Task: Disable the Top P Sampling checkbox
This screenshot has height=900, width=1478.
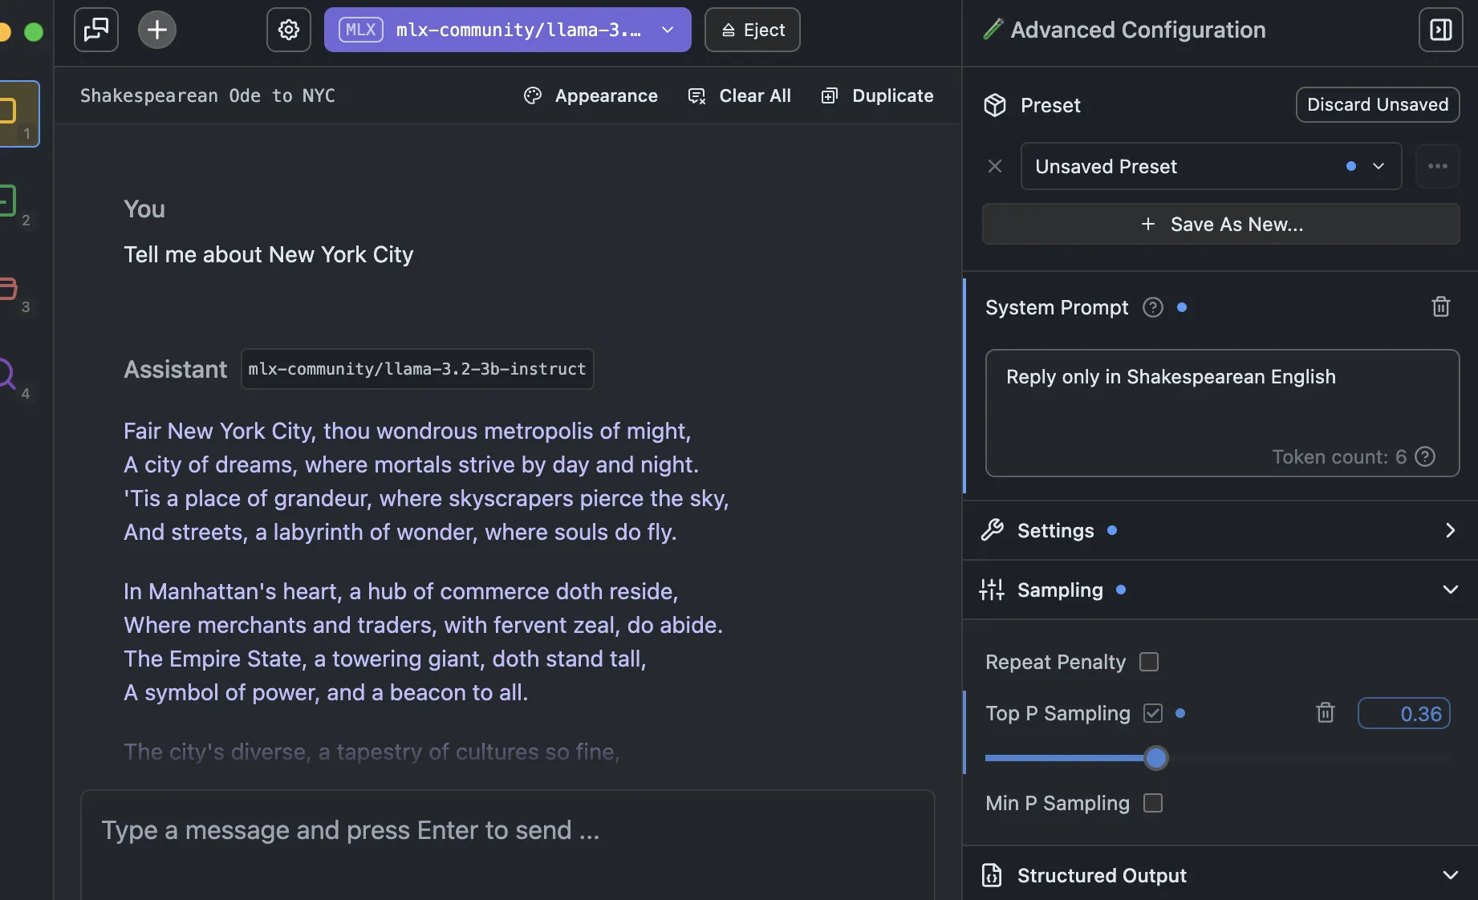Action: click(x=1153, y=713)
